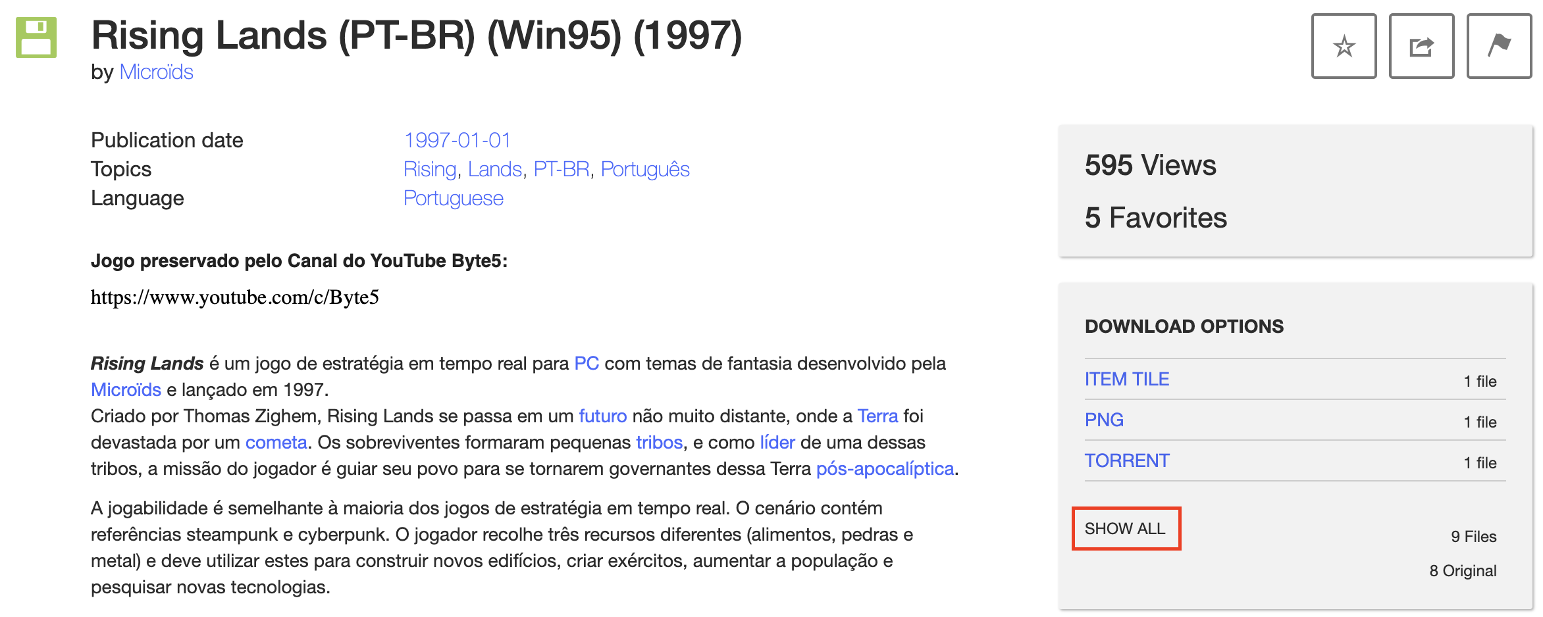Select the Rising topic link
Screen dimensions: 1543x617
(x=430, y=169)
